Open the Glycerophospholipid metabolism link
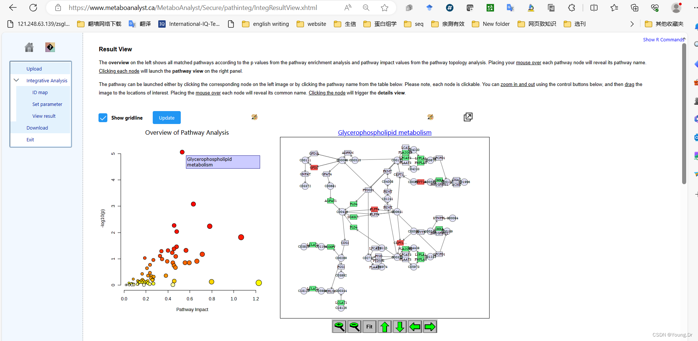 (x=385, y=132)
